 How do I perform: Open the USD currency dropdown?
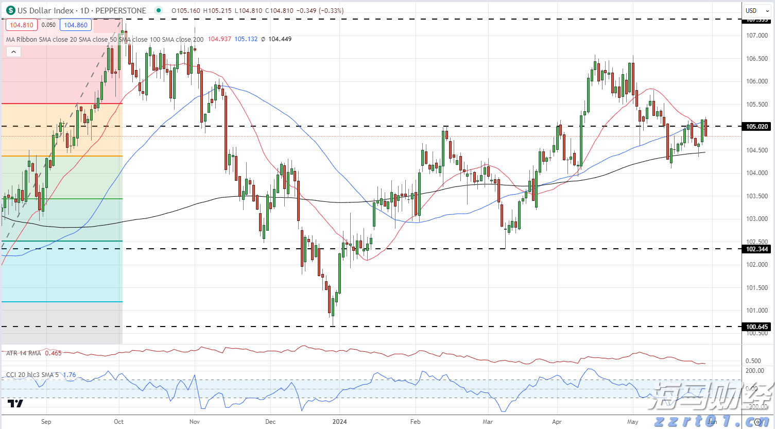(x=757, y=10)
